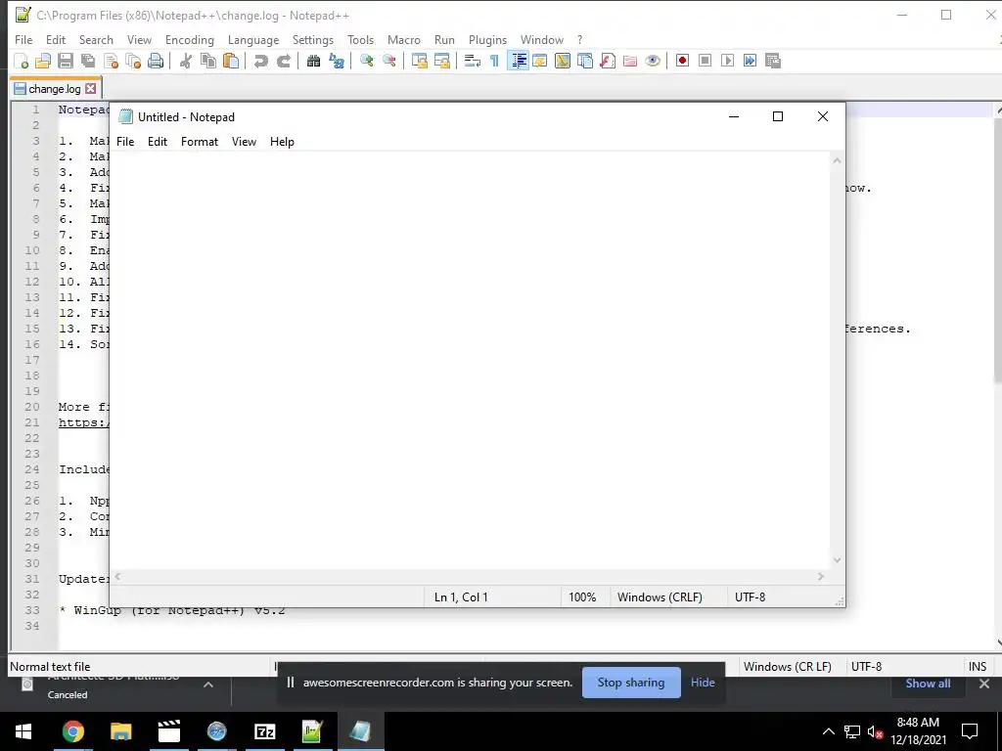Click Stop sharing button
The width and height of the screenshot is (1002, 751).
[x=631, y=683]
